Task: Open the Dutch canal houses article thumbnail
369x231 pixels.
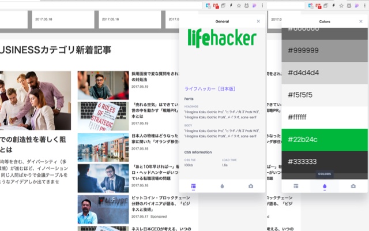Action: [x=103, y=147]
